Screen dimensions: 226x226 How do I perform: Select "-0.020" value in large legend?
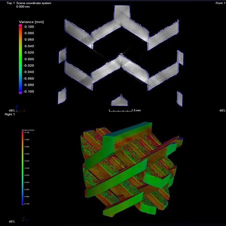pos(29,65)
